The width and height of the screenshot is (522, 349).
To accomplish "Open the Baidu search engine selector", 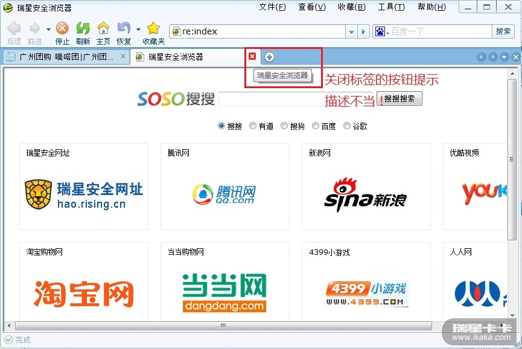I will [381, 31].
